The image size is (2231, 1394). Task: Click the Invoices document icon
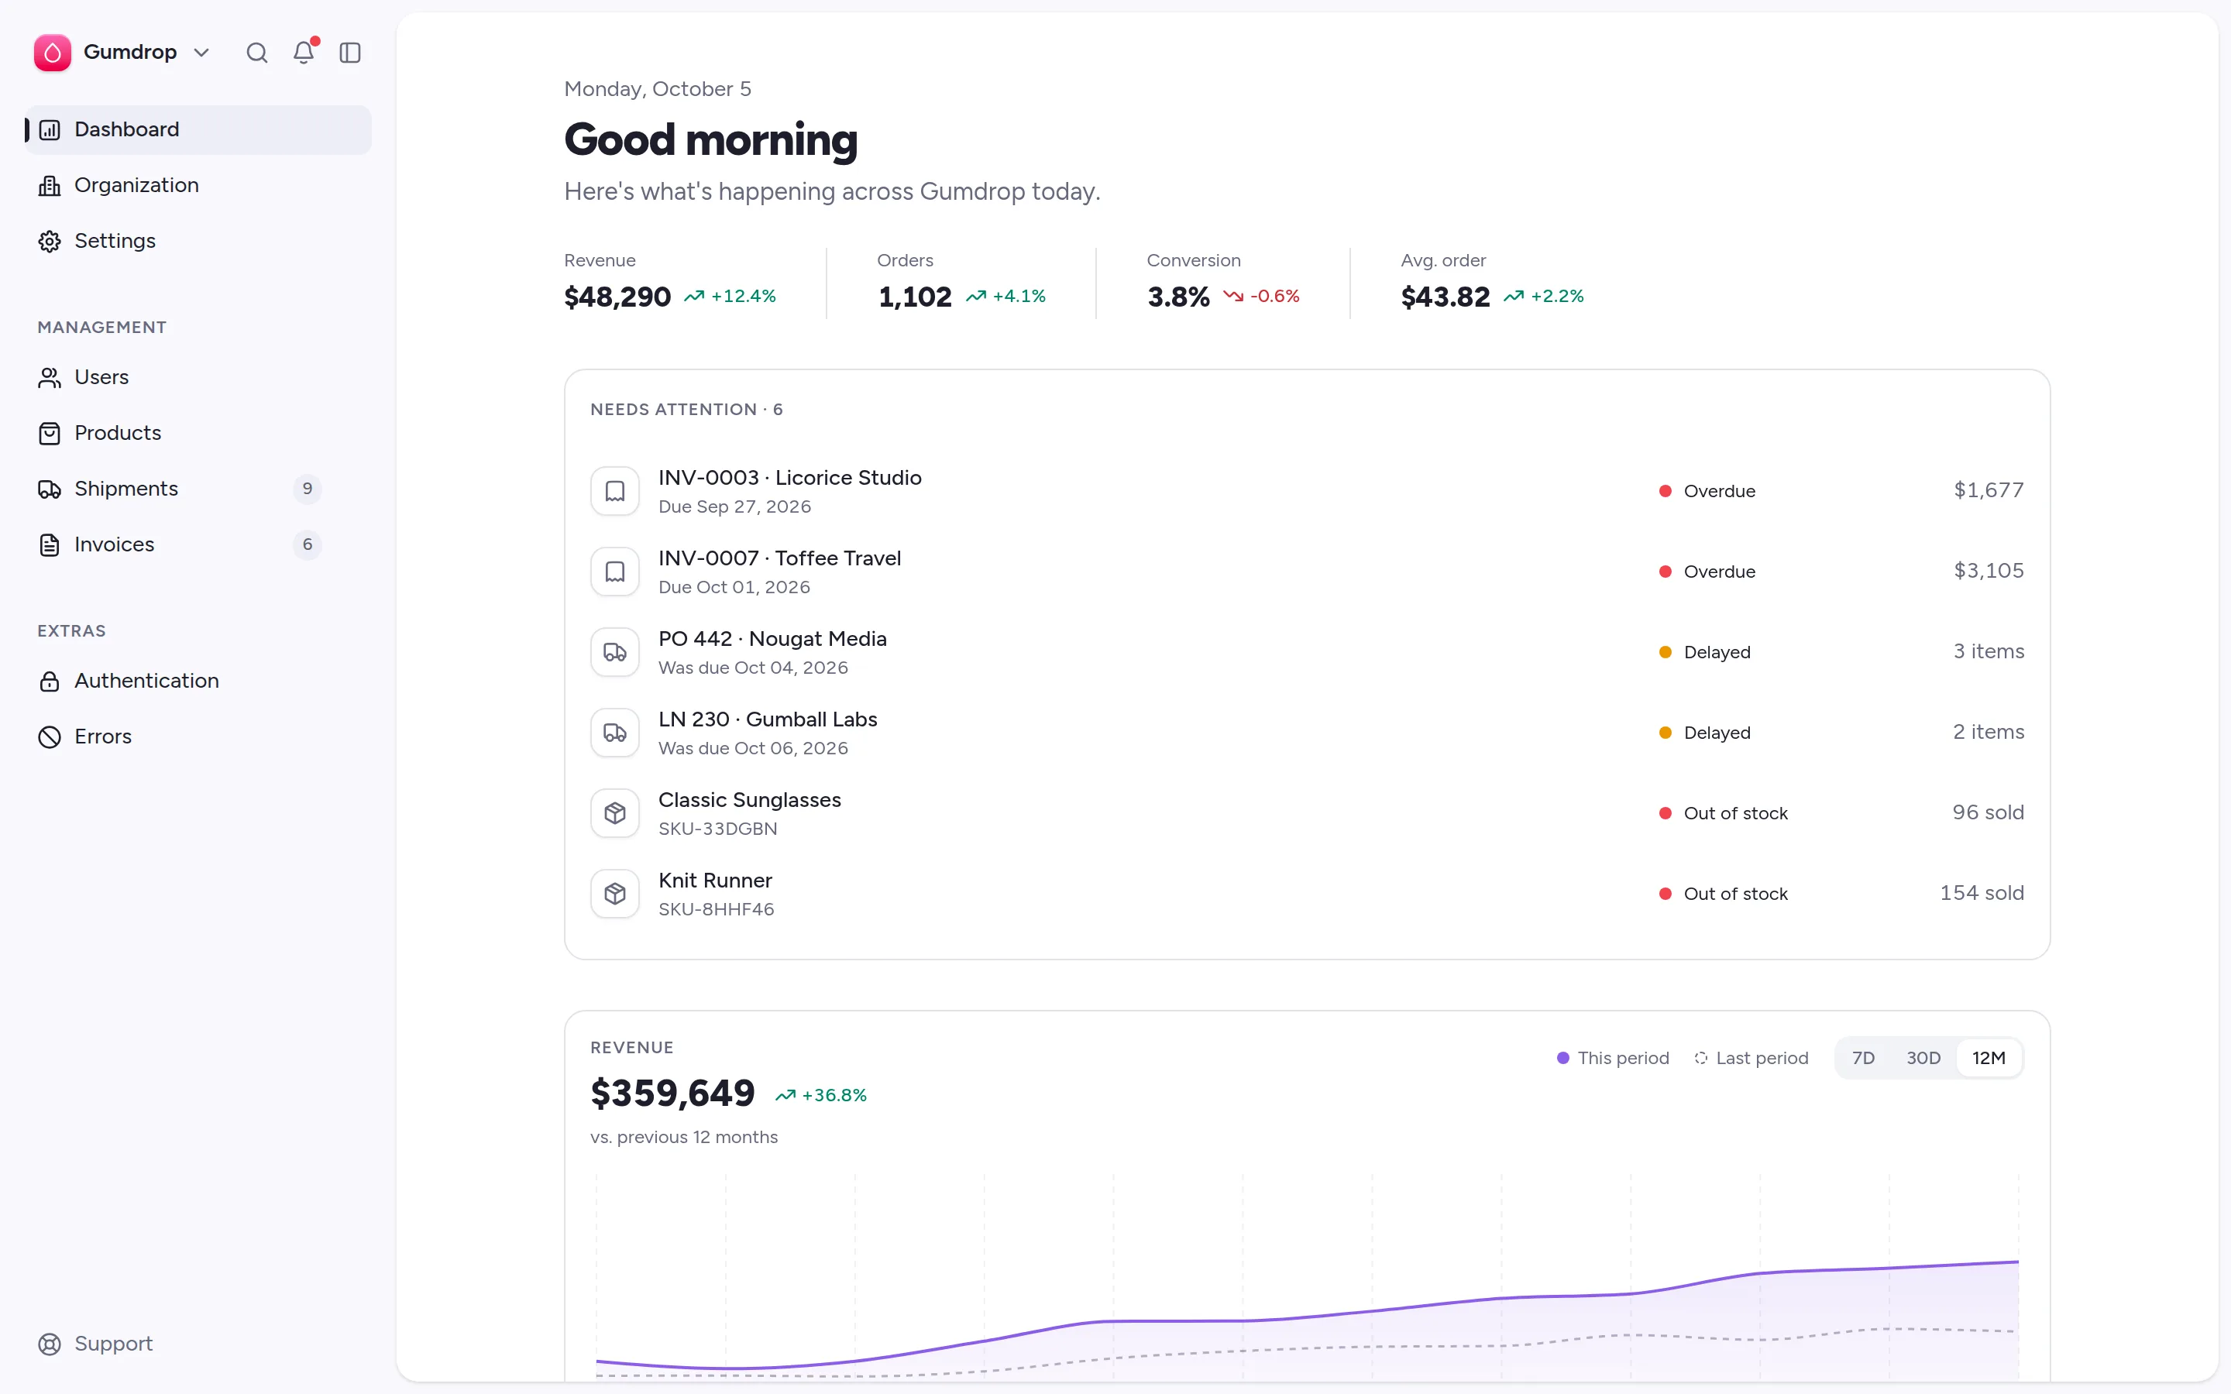(50, 545)
